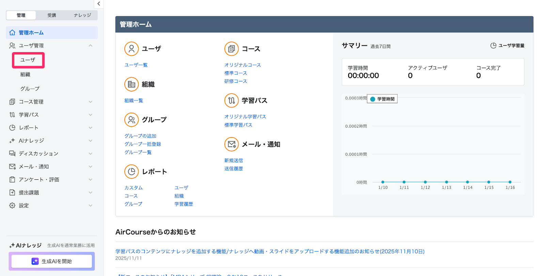The width and height of the screenshot is (545, 276).
Task: Click the レポート pie chart icon in the sidebar
Action: tap(12, 128)
